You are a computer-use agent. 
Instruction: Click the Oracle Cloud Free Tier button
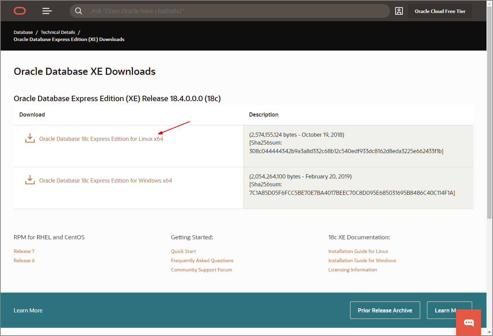coord(440,11)
